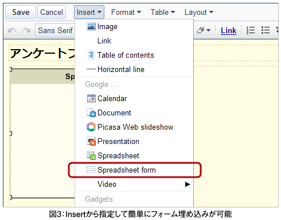The image size is (281, 220).
Task: Select the Calendar icon entry
Action: pos(91,98)
